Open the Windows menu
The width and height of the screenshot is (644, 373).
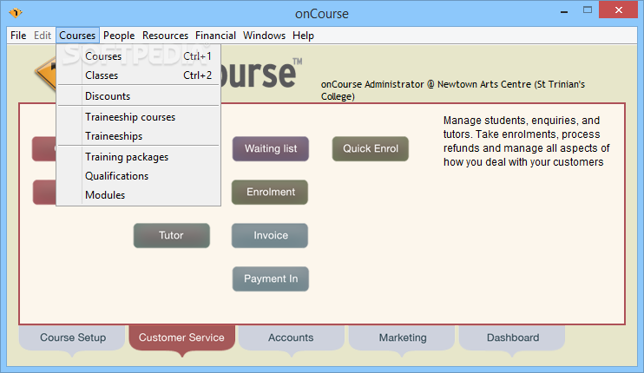(x=264, y=36)
